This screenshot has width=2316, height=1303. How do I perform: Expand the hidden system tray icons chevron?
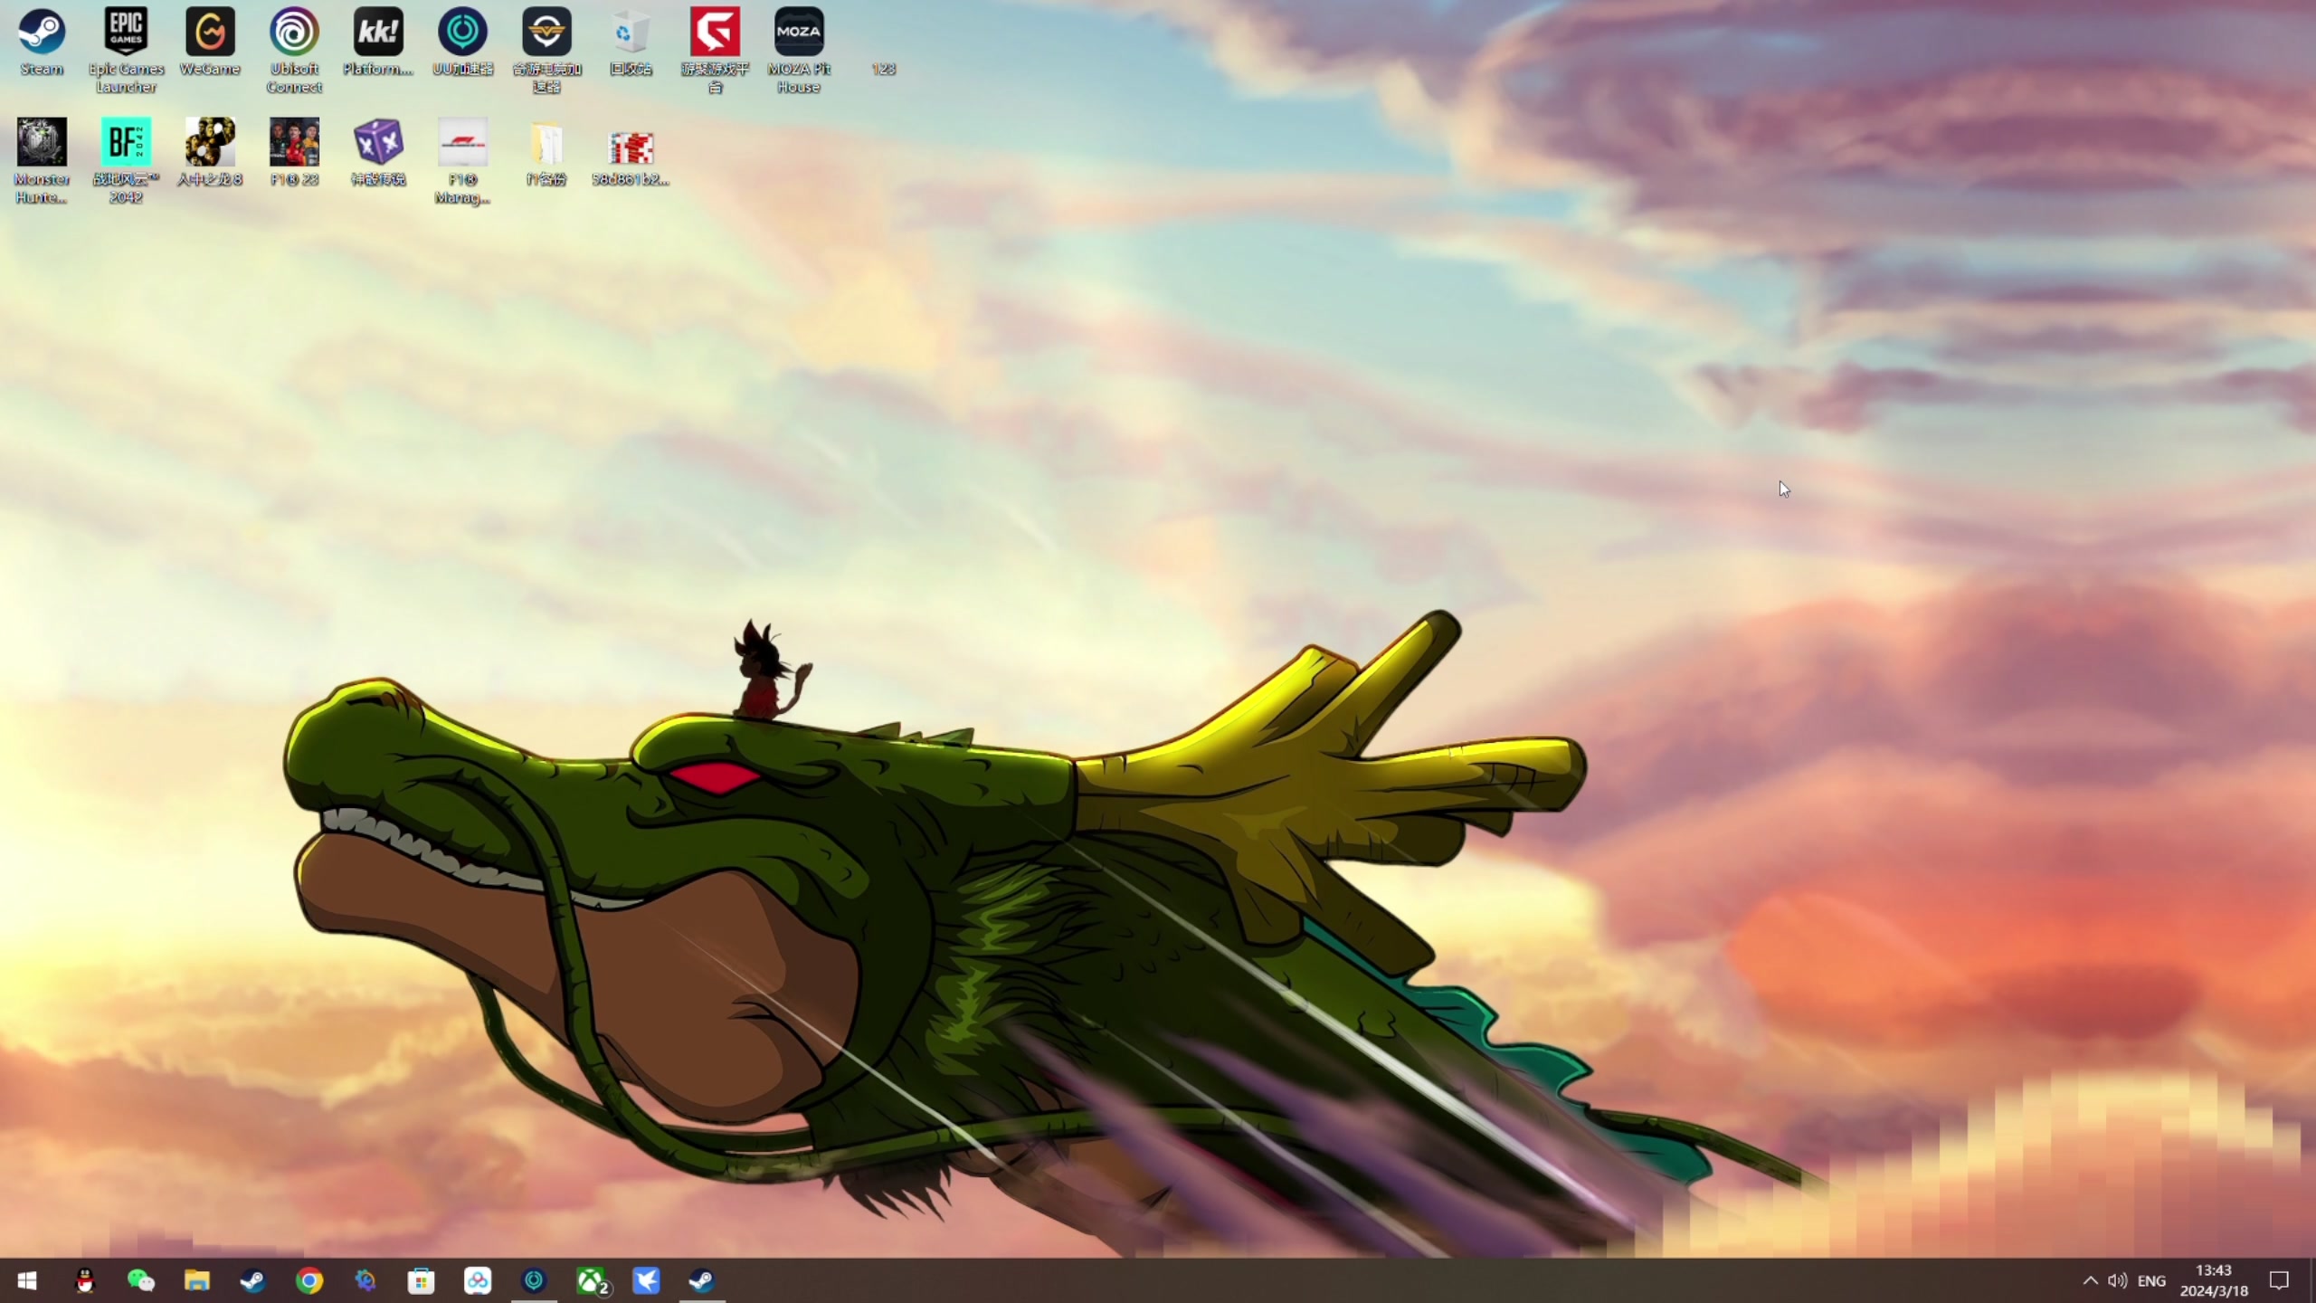(x=2090, y=1280)
